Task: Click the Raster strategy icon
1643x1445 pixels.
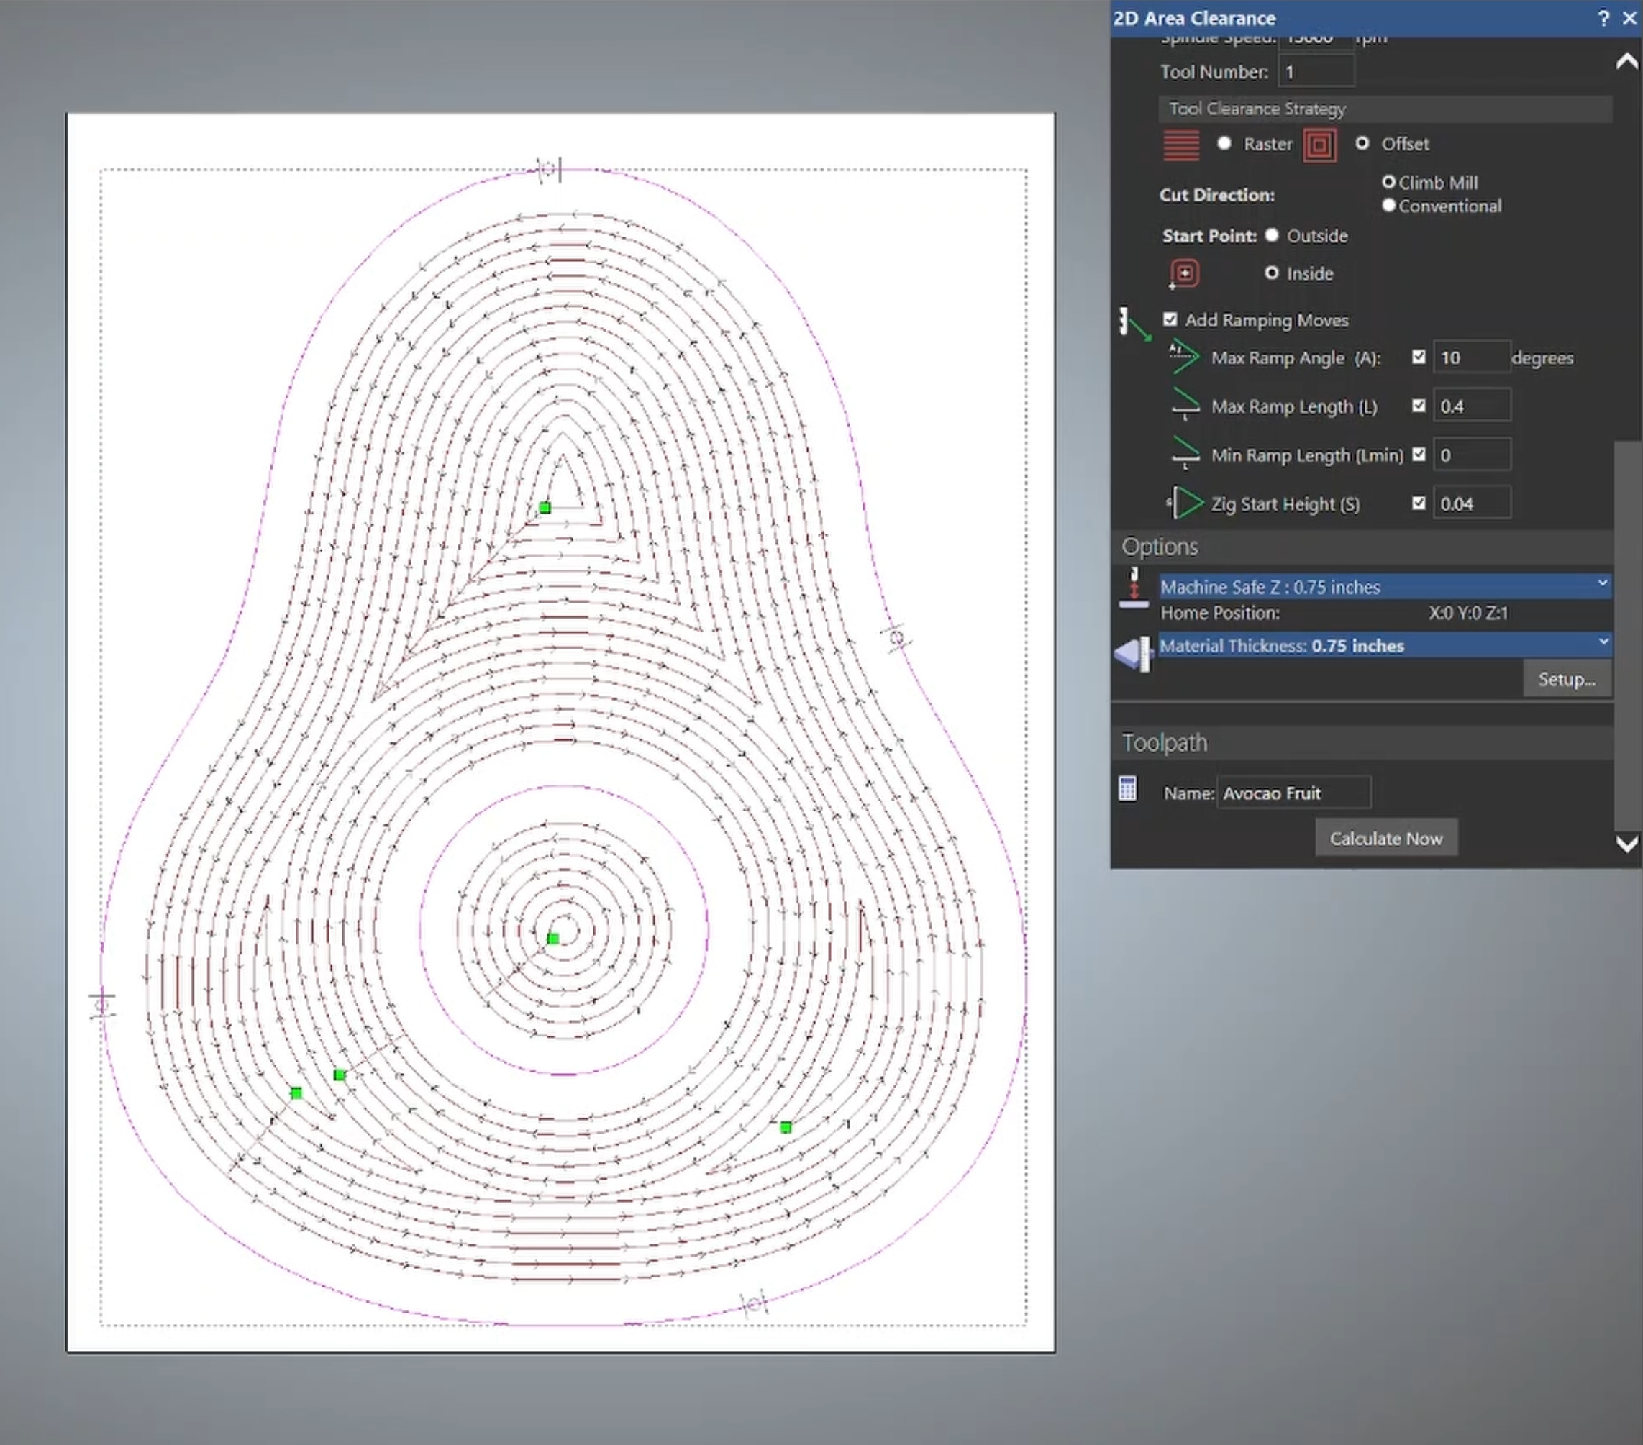Action: coord(1180,145)
